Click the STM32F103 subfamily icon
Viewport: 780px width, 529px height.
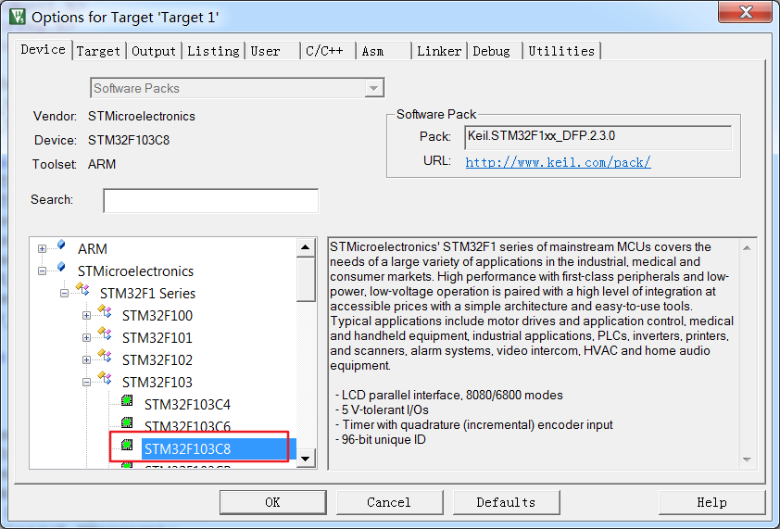(105, 378)
